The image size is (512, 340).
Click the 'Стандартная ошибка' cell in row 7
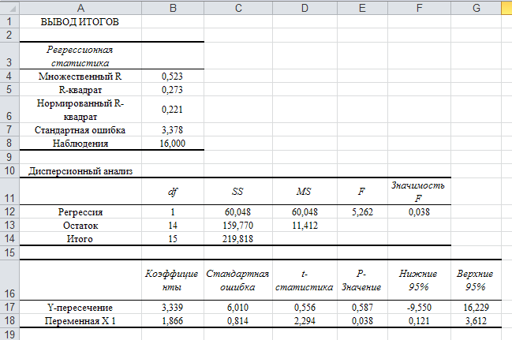80,130
